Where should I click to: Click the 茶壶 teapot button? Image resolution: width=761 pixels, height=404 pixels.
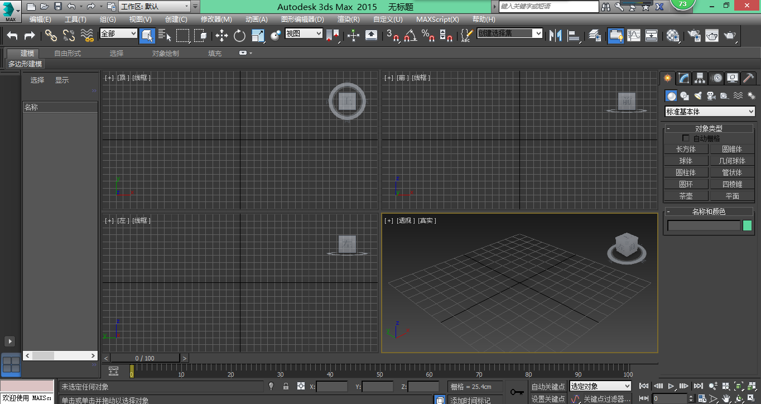pyautogui.click(x=686, y=196)
